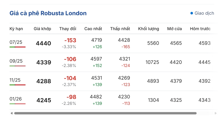224x118 pixels.
Task: Click the Giao dịch label
Action: point(204,13)
